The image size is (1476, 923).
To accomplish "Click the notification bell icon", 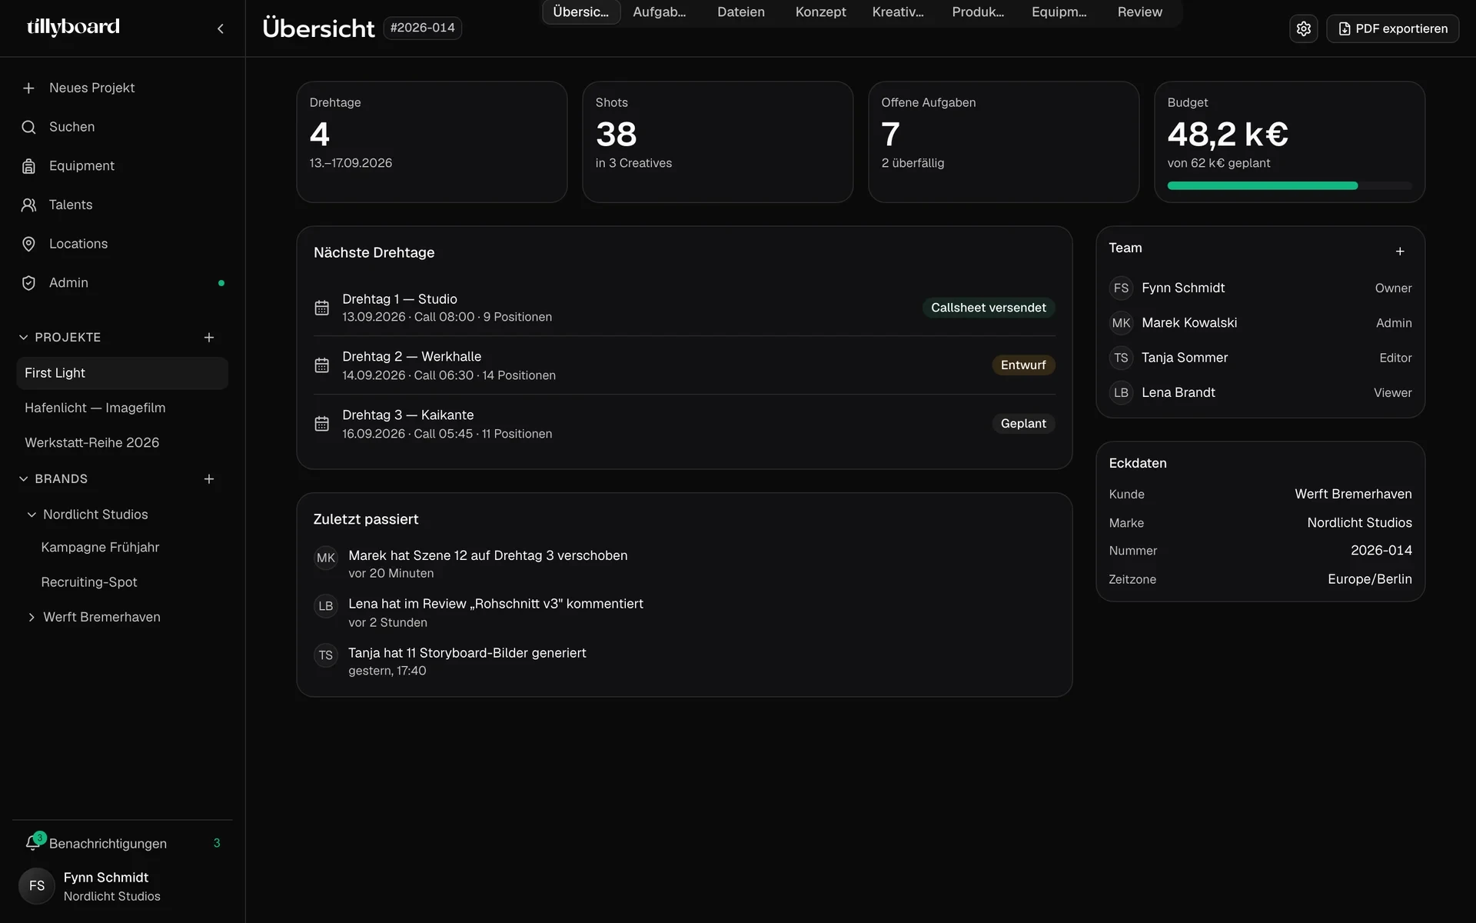I will click(33, 843).
